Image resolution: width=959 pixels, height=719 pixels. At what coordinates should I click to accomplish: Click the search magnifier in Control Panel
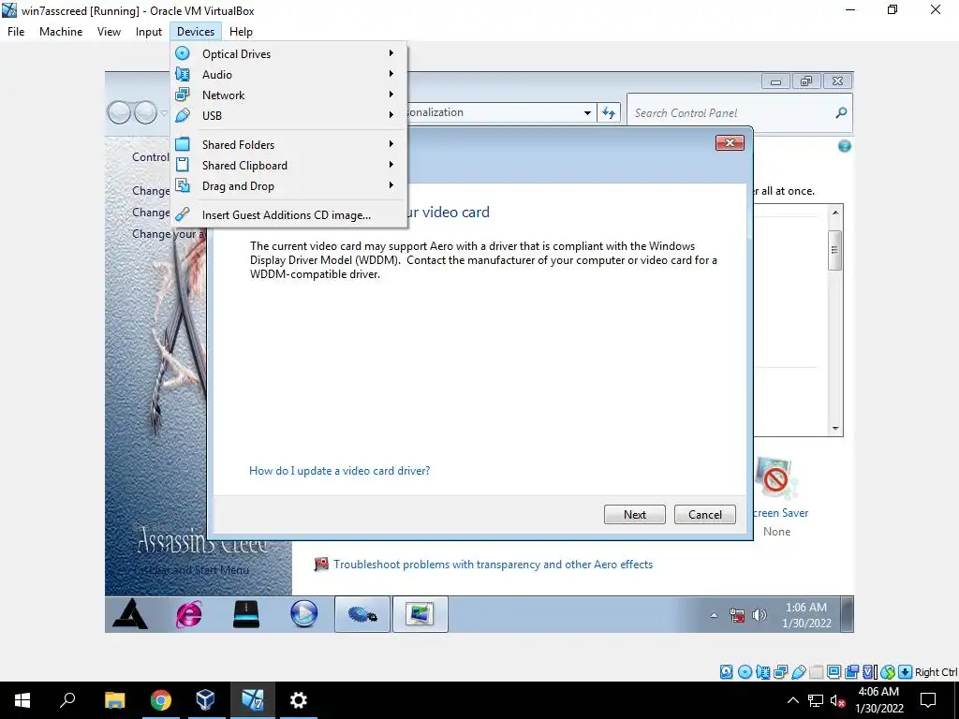pyautogui.click(x=841, y=112)
